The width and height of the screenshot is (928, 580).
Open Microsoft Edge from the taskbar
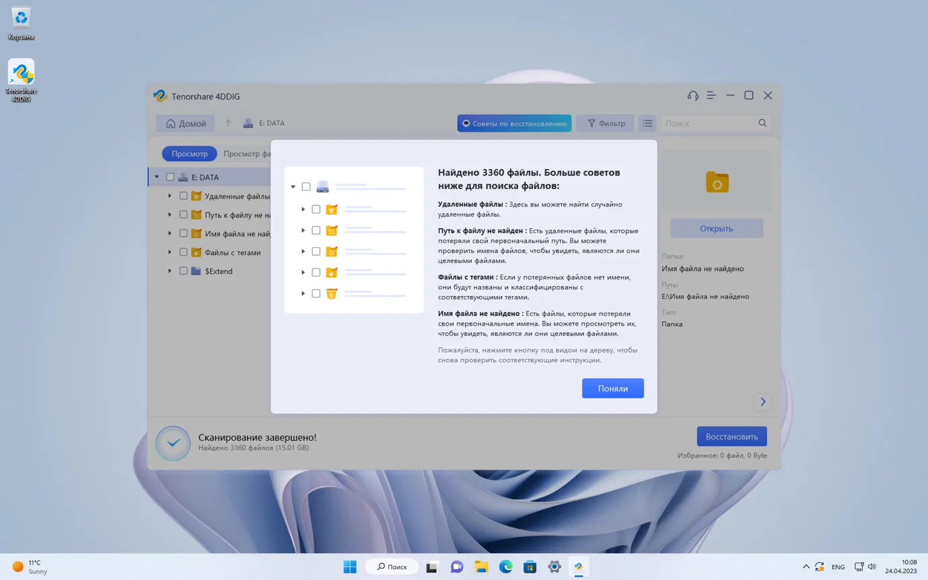(506, 567)
